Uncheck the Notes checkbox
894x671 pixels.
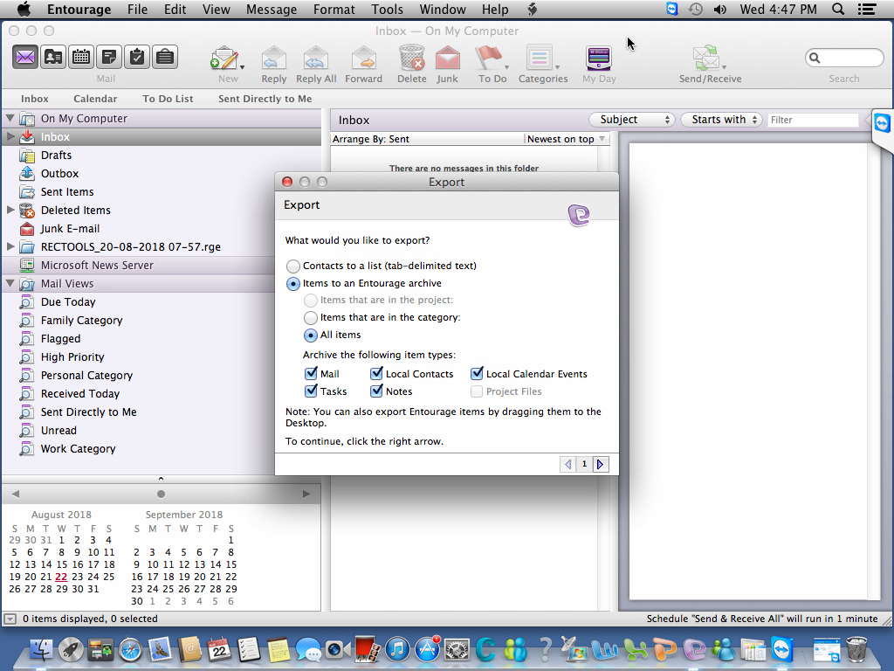tap(376, 391)
